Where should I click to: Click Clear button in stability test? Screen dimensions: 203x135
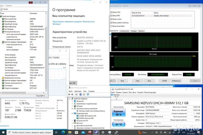click(138, 81)
